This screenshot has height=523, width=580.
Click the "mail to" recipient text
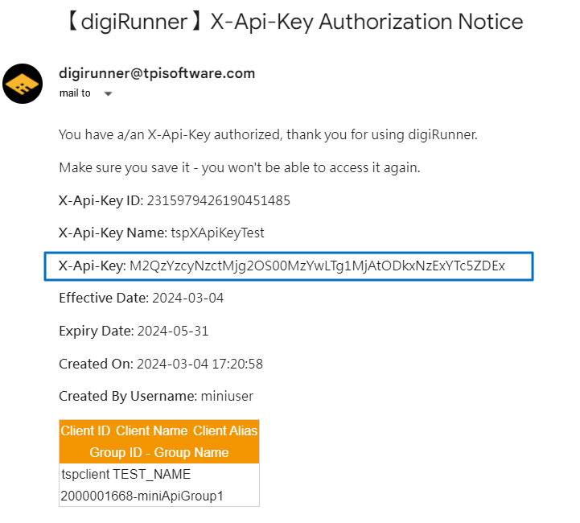75,93
